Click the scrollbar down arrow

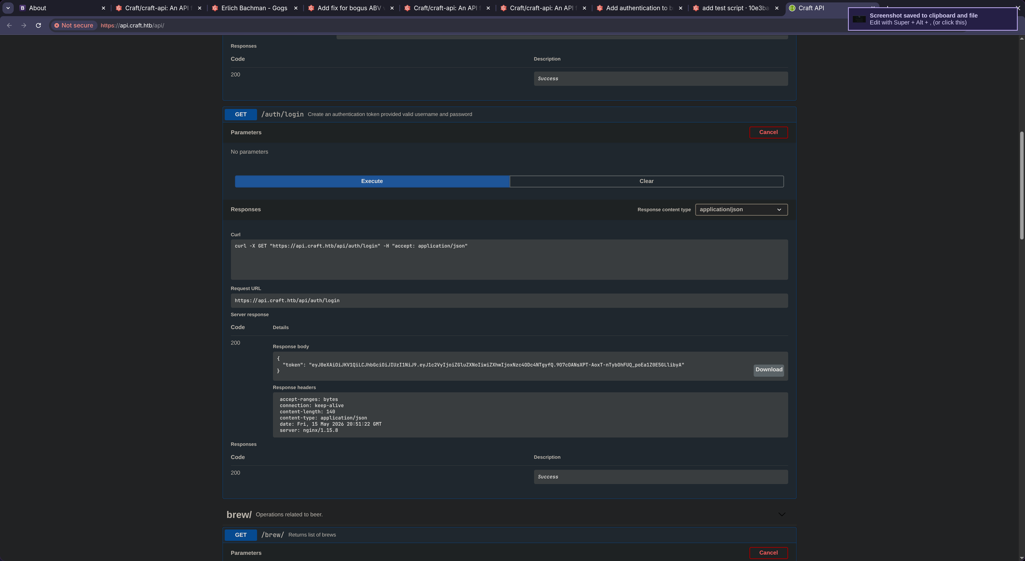coord(1021,557)
